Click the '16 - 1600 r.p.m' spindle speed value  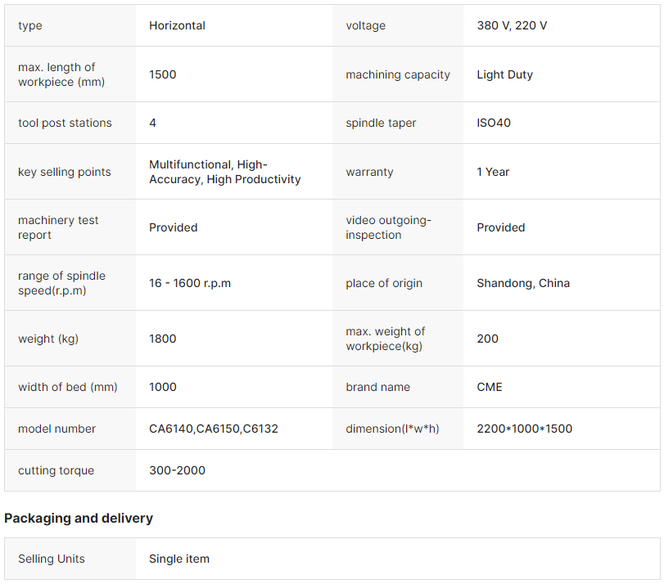190,283
